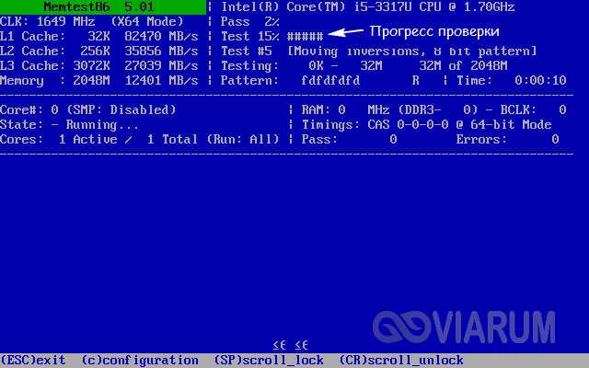The width and height of the screenshot is (589, 368).
Task: Open the (c)configuration option
Action: [140, 361]
